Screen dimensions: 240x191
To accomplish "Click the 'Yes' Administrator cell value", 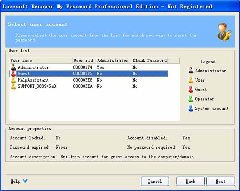I will [101, 67].
